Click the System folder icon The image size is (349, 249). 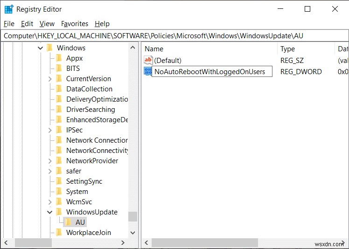pos(59,191)
